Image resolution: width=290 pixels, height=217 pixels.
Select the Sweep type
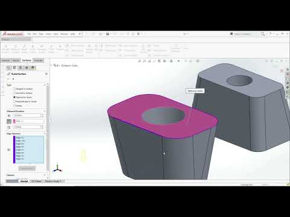point(14,105)
